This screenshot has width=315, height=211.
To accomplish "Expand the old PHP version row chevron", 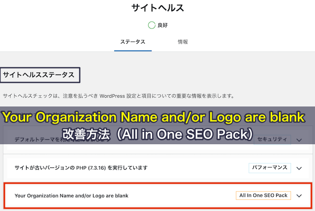I will click(299, 168).
